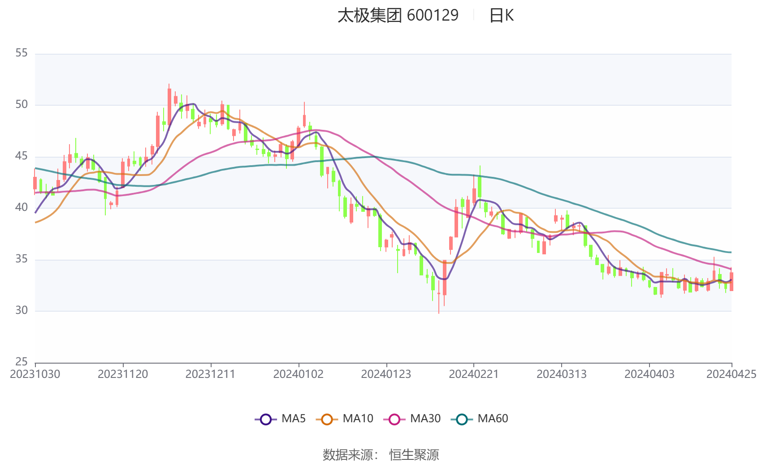Viewport: 762px width, 463px height.
Task: Click the x-axis date label 20231030
Action: tap(35, 374)
